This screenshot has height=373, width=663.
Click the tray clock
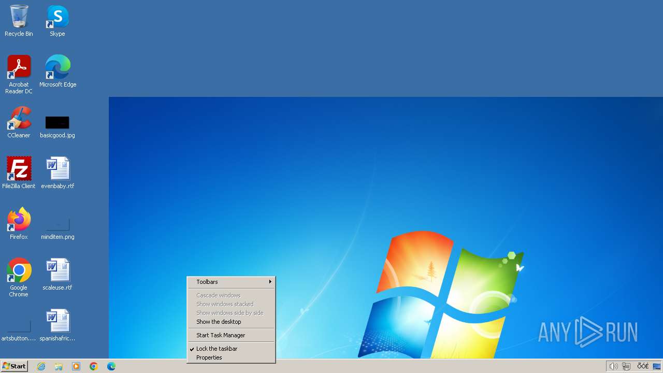click(x=643, y=366)
